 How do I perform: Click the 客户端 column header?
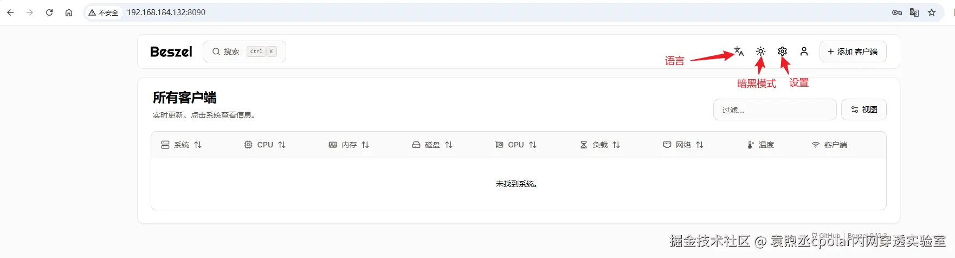(x=829, y=145)
